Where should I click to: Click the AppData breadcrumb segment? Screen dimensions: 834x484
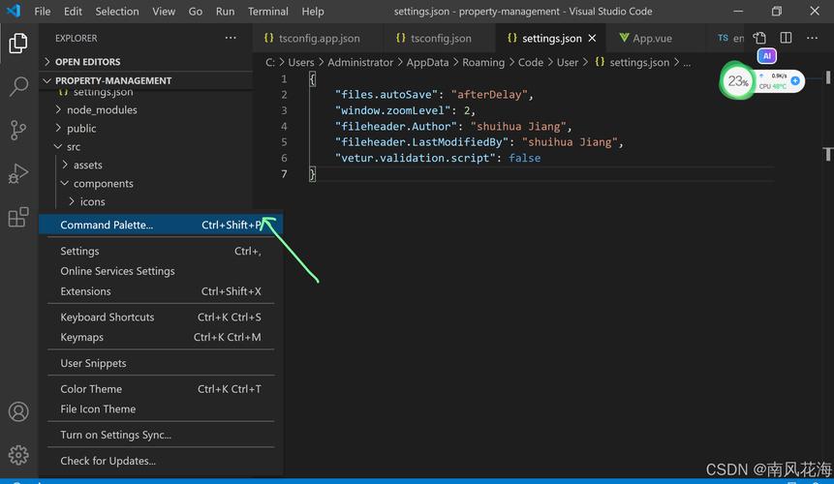[x=427, y=62]
